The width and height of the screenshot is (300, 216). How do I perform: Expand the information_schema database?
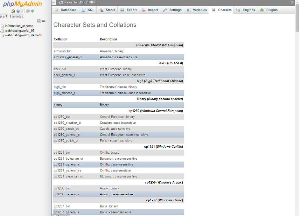pos(19,26)
